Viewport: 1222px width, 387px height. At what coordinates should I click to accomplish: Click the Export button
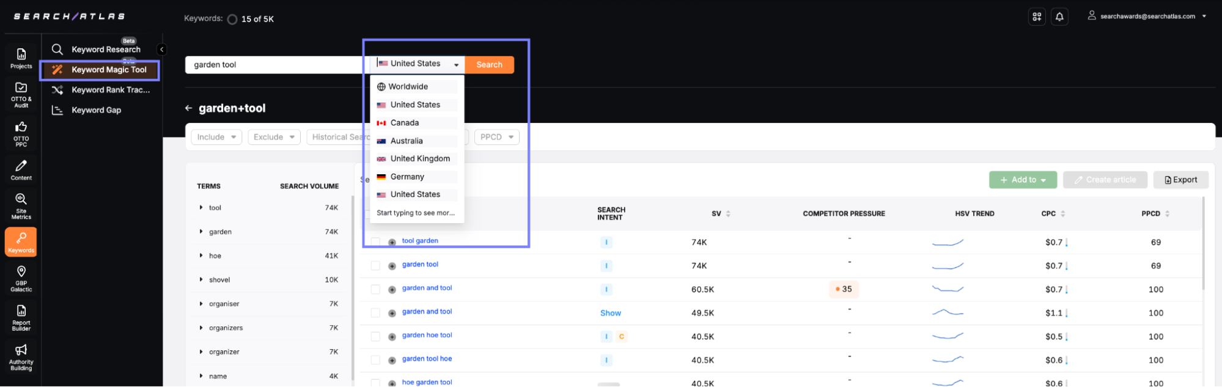pos(1180,180)
